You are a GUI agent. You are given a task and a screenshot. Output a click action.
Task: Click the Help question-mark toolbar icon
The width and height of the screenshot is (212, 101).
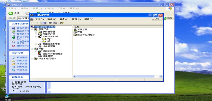[x=62, y=23]
